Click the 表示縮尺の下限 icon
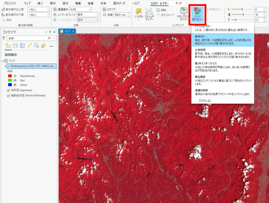The height and width of the screenshot is (203, 269). tap(3, 15)
